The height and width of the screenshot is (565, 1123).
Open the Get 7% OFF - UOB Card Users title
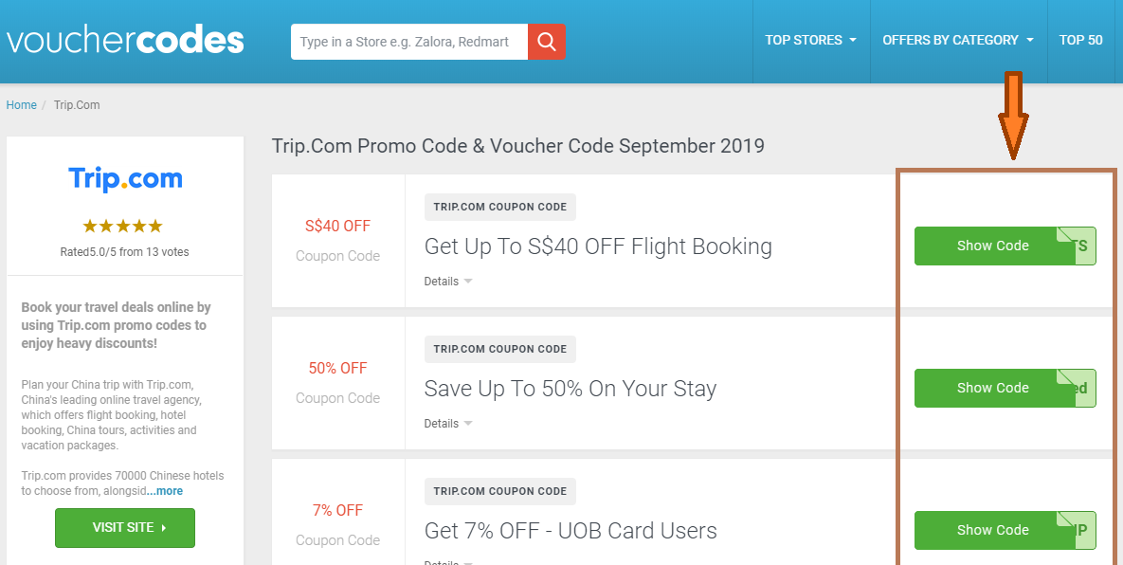[x=571, y=531]
